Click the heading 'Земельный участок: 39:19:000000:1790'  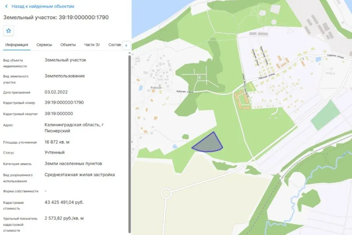56,17
